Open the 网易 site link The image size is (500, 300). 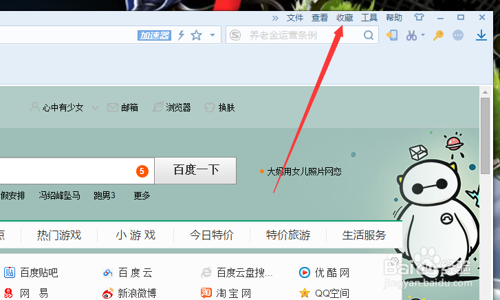click(34, 293)
